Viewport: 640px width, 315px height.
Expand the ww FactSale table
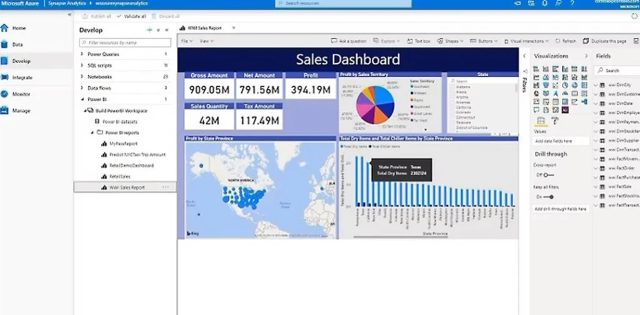[596, 186]
